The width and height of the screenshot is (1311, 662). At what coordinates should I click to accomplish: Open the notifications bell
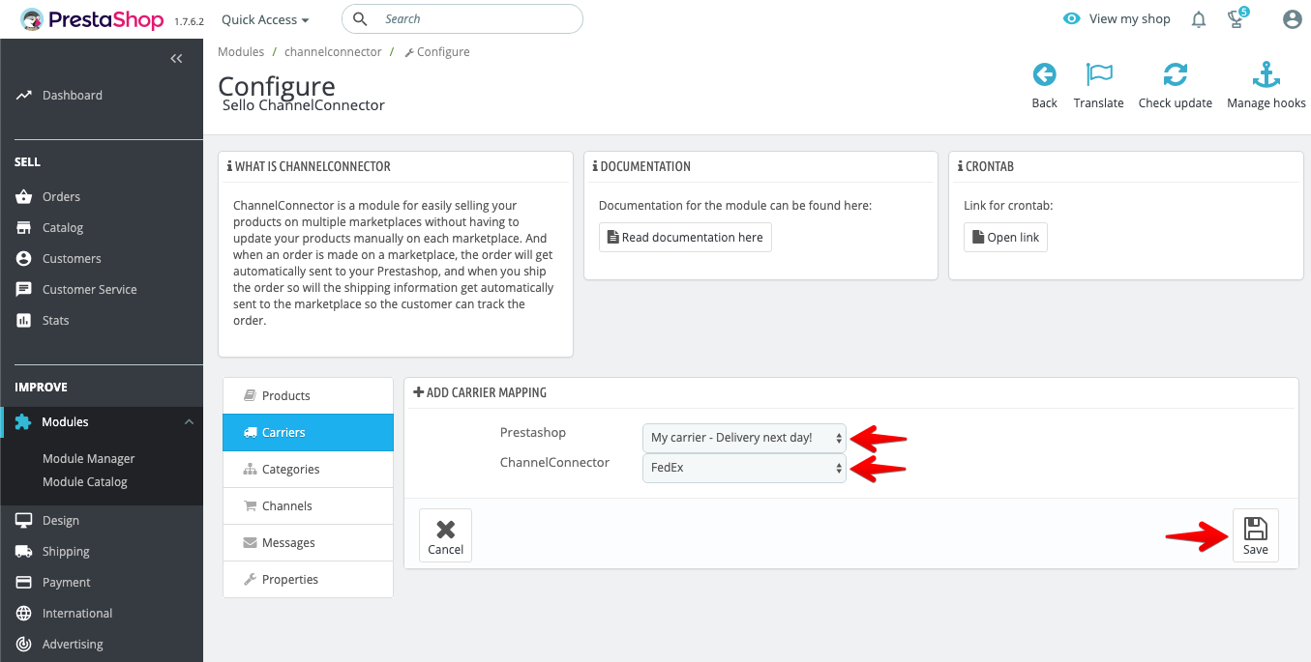pos(1199,19)
